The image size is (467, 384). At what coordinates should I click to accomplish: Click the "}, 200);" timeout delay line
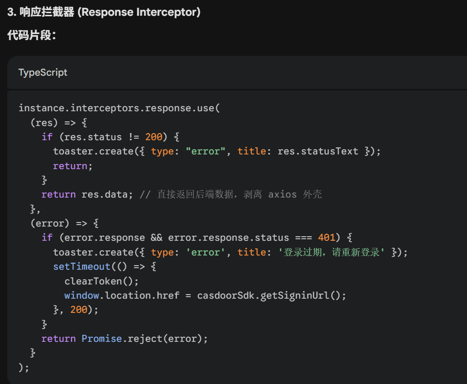coord(76,309)
